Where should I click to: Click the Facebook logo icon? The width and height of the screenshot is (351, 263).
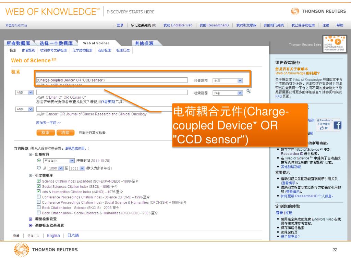(338, 125)
